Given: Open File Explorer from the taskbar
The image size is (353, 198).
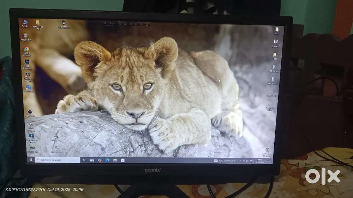Looking at the screenshot, I should pos(115,160).
